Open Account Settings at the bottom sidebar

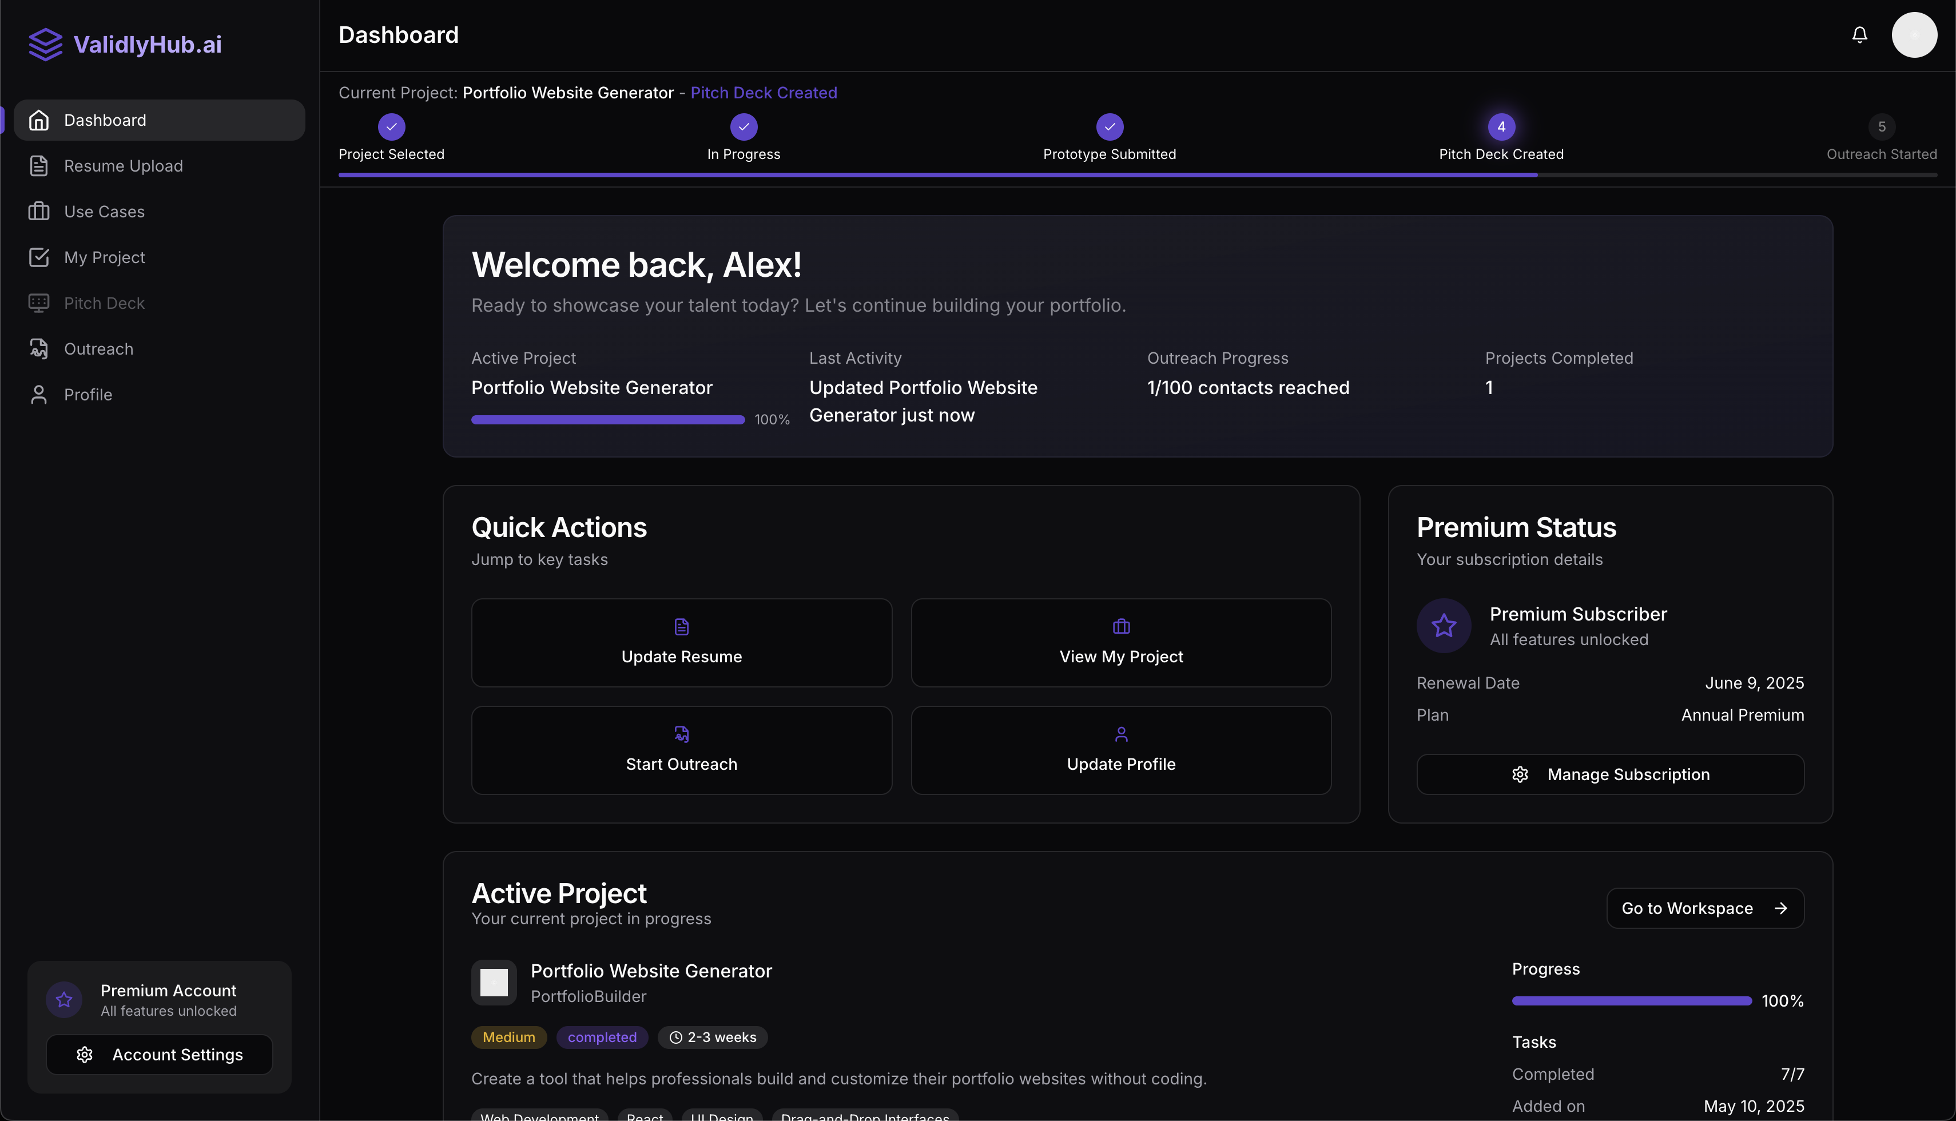[160, 1054]
